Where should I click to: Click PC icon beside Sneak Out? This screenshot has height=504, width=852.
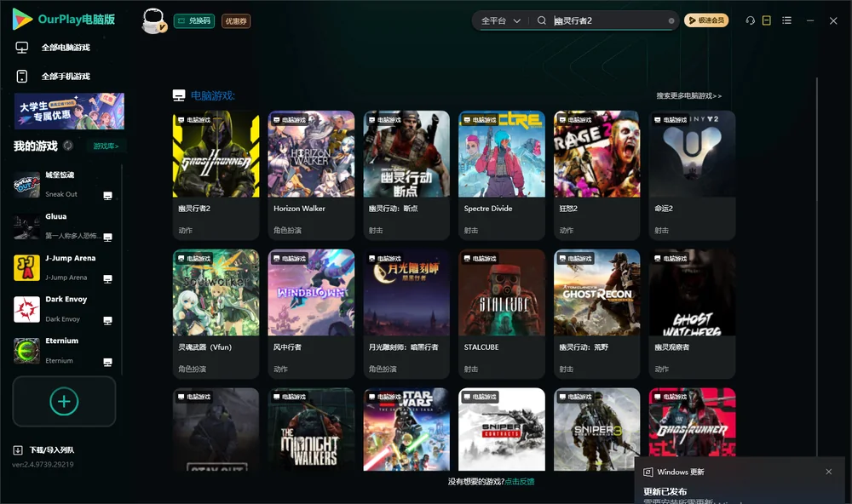[x=107, y=196]
